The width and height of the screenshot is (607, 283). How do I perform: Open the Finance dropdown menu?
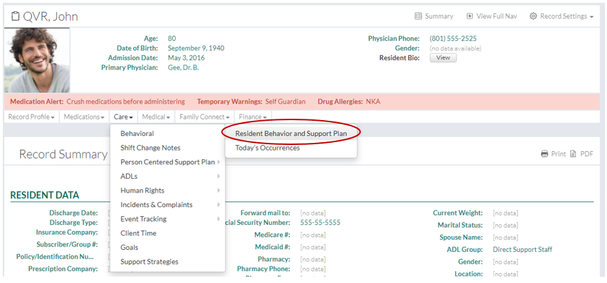coord(253,117)
